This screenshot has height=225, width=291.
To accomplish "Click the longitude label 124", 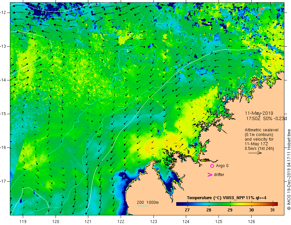I will tap(186, 221).
